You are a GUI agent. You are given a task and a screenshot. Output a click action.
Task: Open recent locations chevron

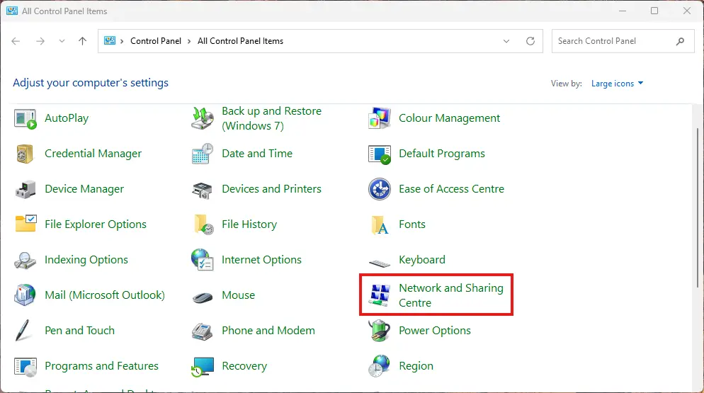(x=62, y=41)
